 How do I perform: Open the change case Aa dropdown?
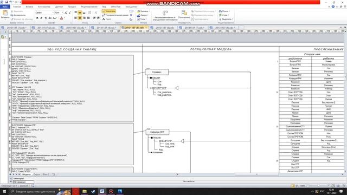pos(55,18)
